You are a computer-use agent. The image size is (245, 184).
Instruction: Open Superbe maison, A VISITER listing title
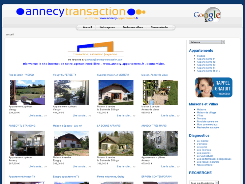coord(113,75)
